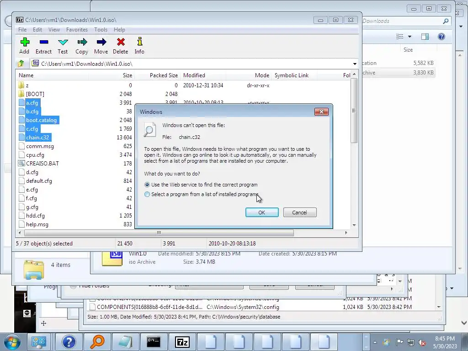
Task: Click the Explorer help icon in background window
Action: (441, 37)
